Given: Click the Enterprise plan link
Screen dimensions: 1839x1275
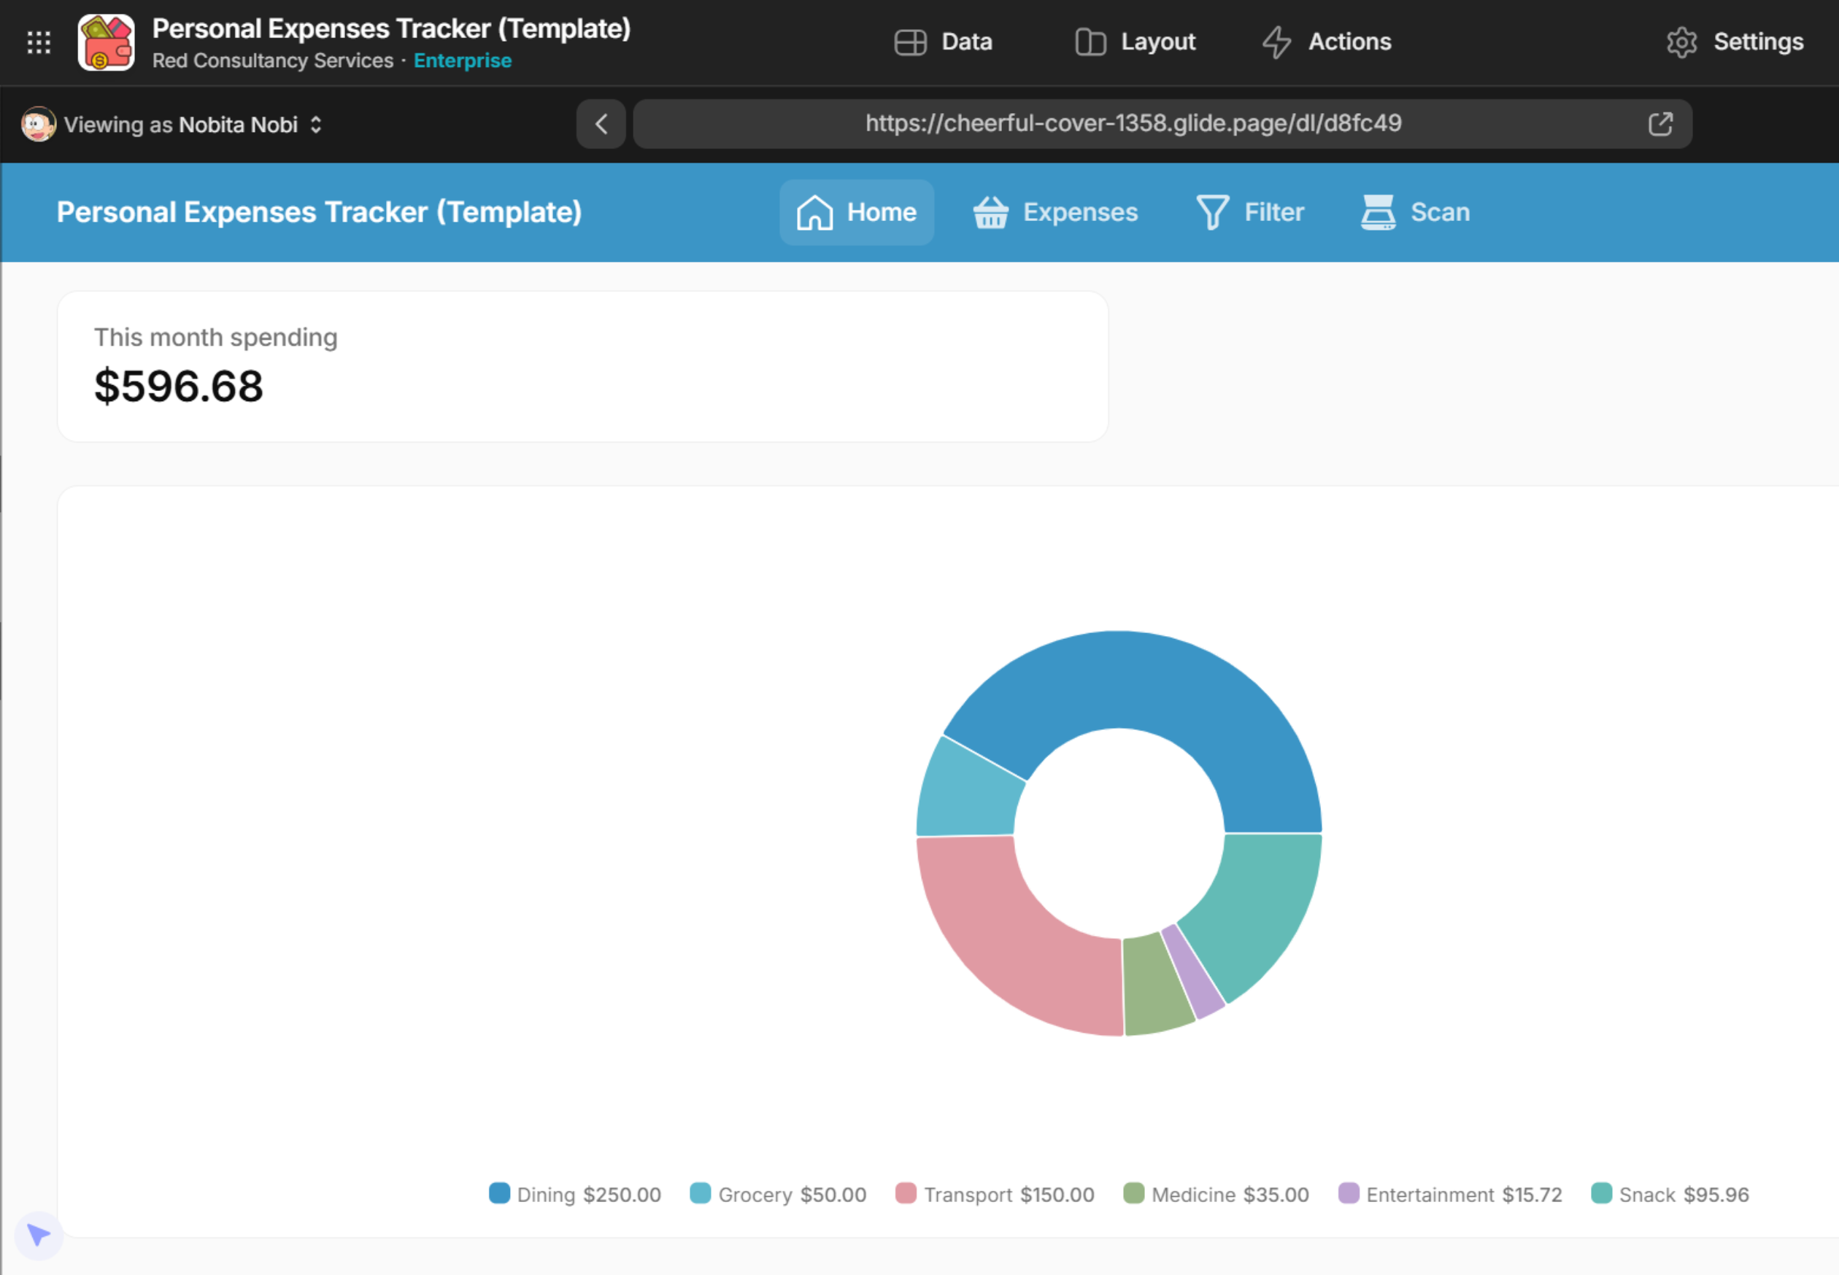Looking at the screenshot, I should pyautogui.click(x=462, y=61).
